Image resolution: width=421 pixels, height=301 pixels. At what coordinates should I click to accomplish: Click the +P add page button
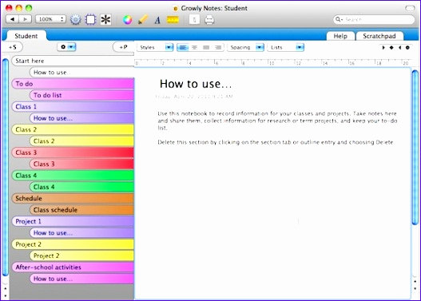click(x=123, y=47)
